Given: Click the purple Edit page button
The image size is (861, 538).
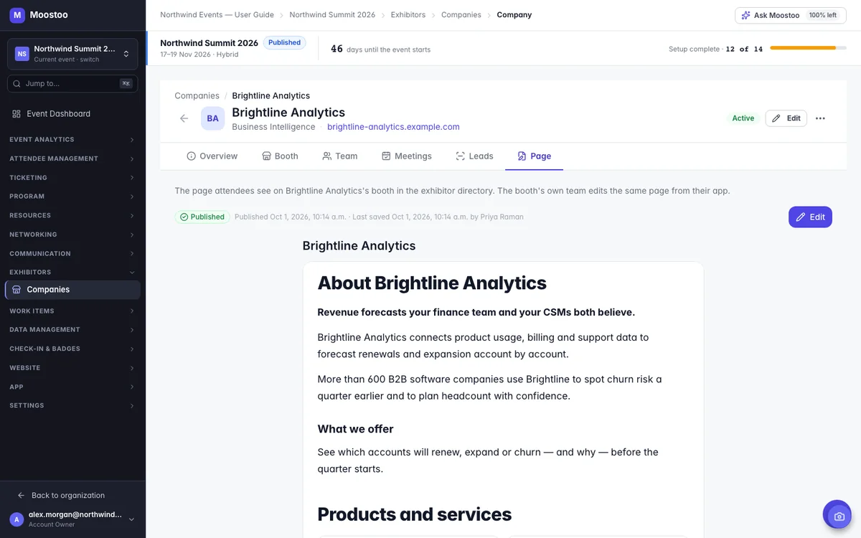Looking at the screenshot, I should pyautogui.click(x=810, y=217).
